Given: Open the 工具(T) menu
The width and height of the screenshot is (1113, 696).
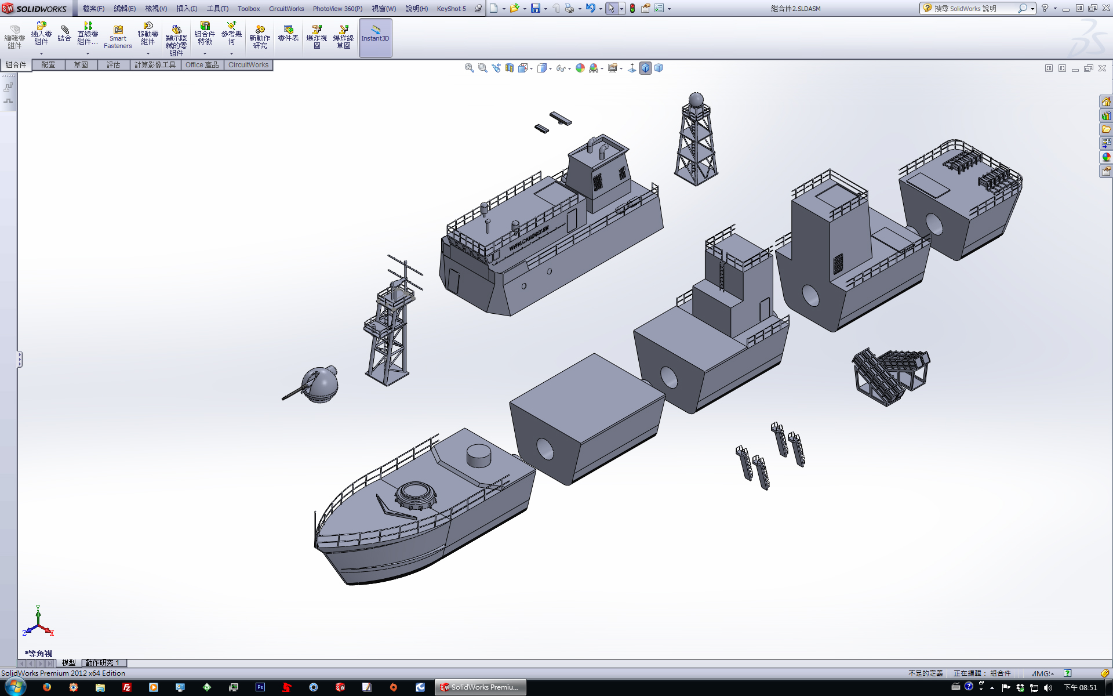Looking at the screenshot, I should [x=217, y=8].
